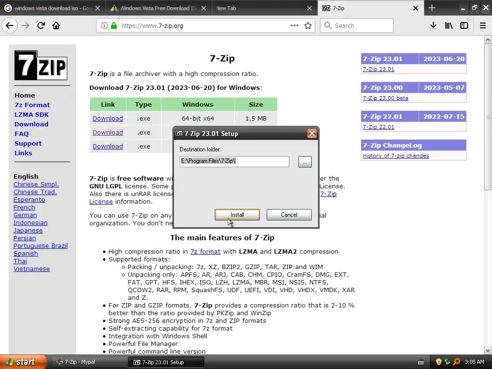
Task: Close the New Tab tab
Action: click(x=309, y=8)
